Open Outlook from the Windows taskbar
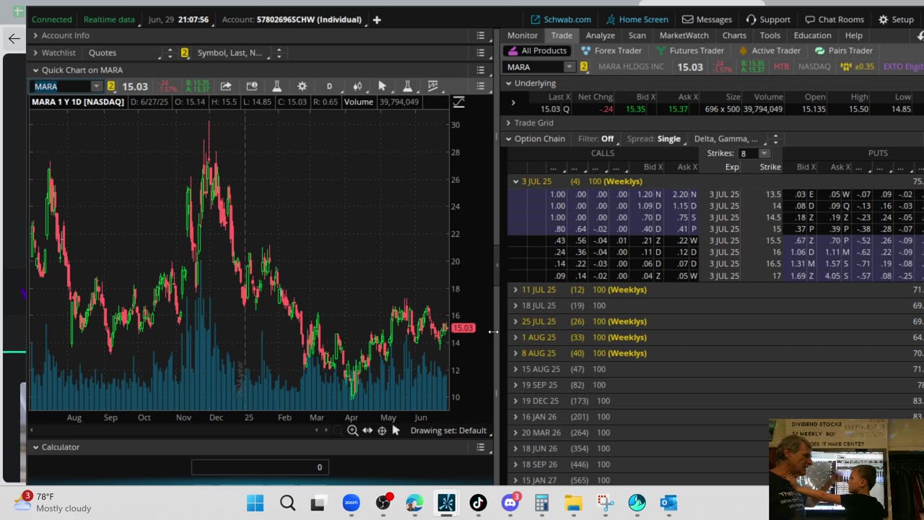Screen dimensions: 924x520 coord(668,503)
